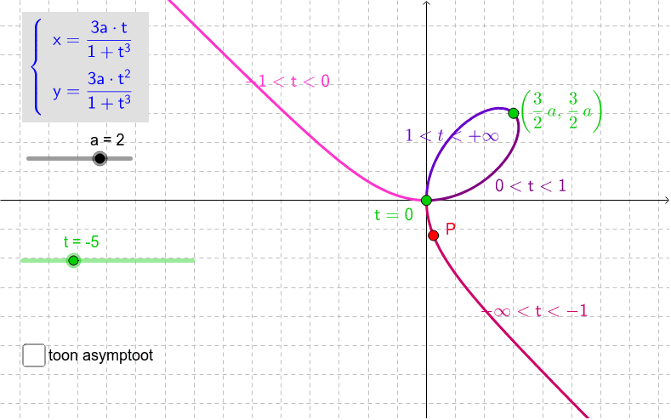Click the '−1 < t < 0' pink label
The image size is (671, 420).
pos(287,82)
